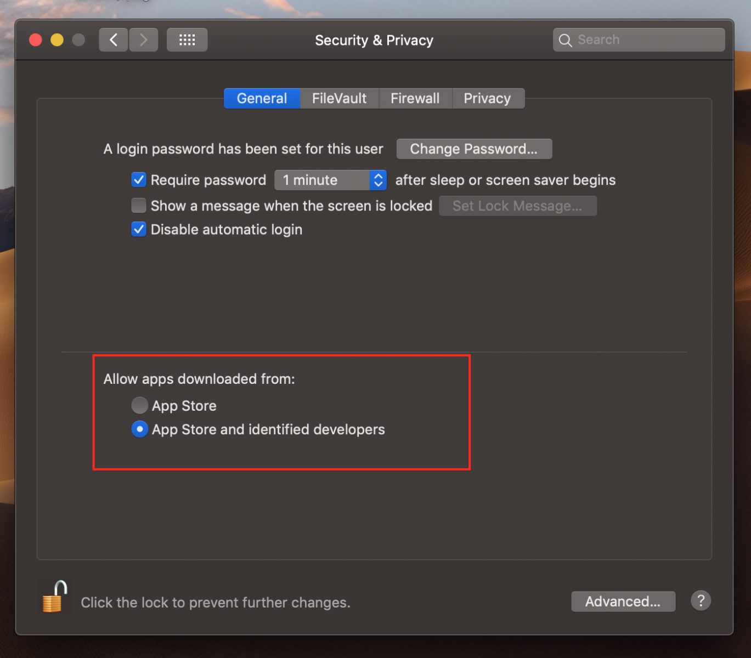Open the Advanced settings button
Viewport: 751px width, 658px height.
click(x=623, y=602)
